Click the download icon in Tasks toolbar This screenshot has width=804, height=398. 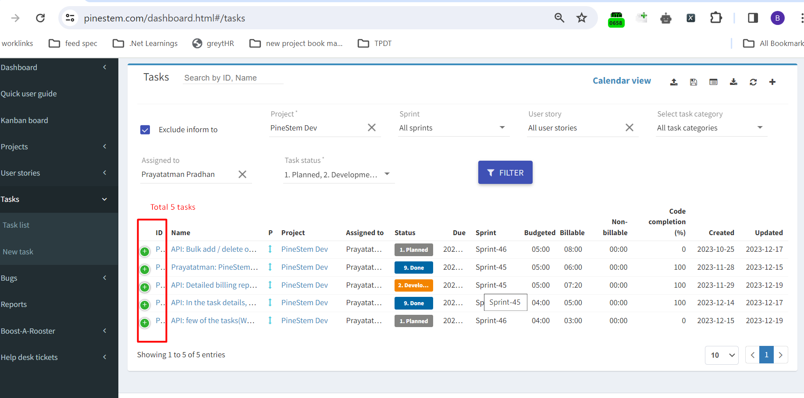click(733, 82)
